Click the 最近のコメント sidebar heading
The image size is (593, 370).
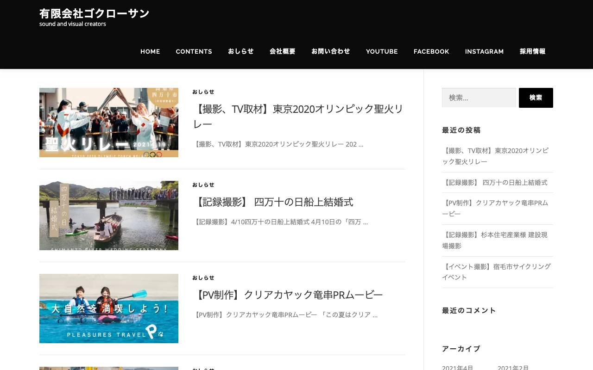(x=469, y=310)
